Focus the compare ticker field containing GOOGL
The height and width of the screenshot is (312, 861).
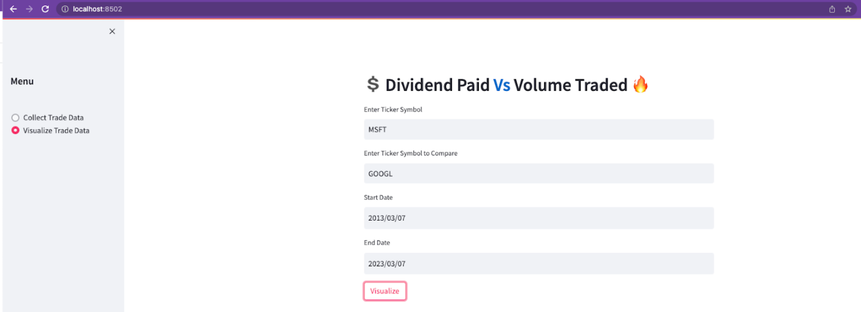pyautogui.click(x=538, y=174)
